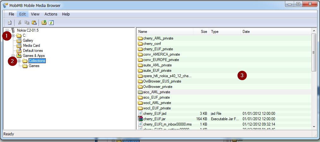Collapse the Games & Apps node
The image size is (320, 142).
13,56
